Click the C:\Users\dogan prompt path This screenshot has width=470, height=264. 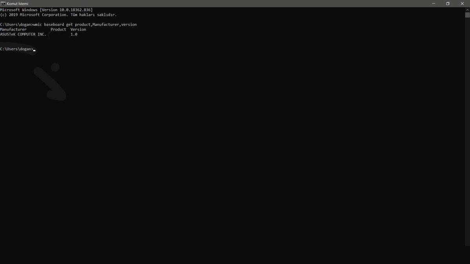16,48
